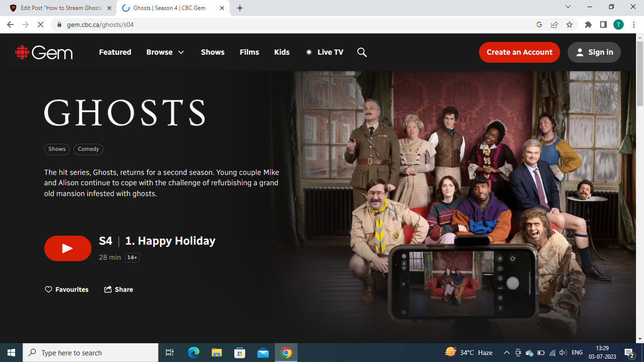The image size is (644, 362).
Task: Switch ENG input language indicator
Action: point(577,353)
